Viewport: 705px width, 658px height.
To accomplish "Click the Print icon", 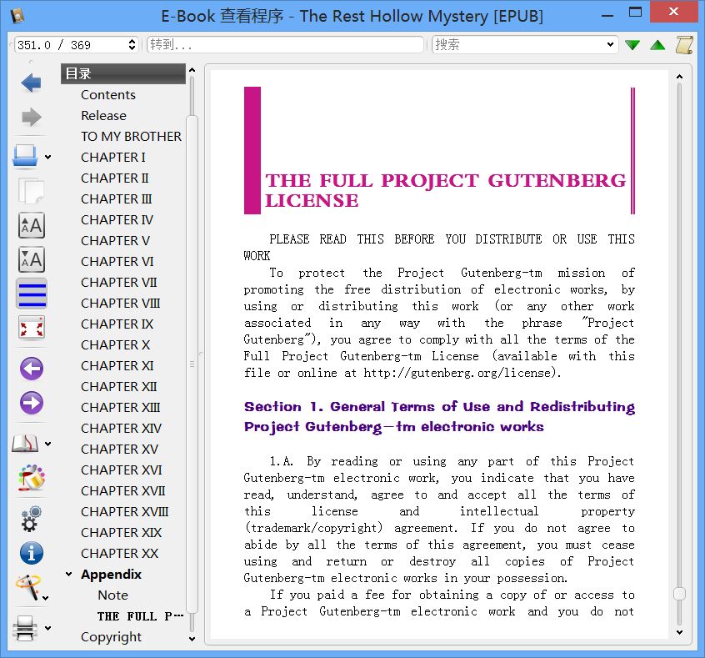I will pos(25,628).
